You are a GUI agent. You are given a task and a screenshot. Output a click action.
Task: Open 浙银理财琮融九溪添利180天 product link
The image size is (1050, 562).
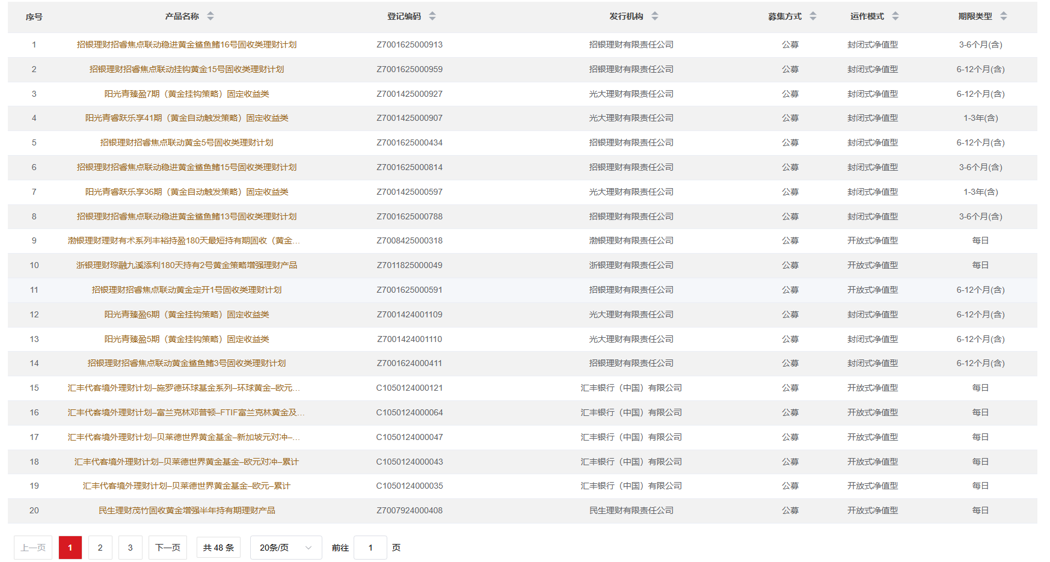(186, 265)
